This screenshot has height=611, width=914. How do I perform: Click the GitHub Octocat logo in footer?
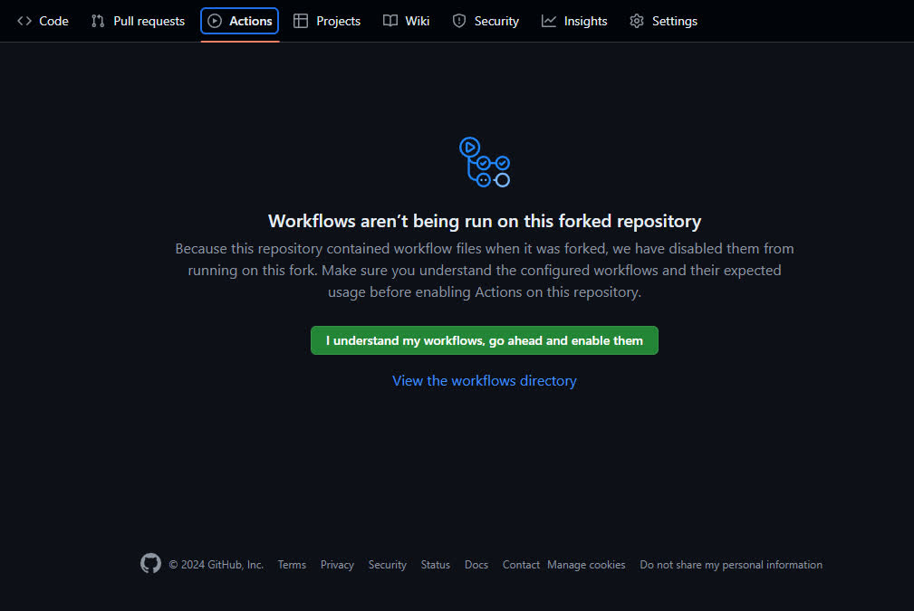click(150, 563)
